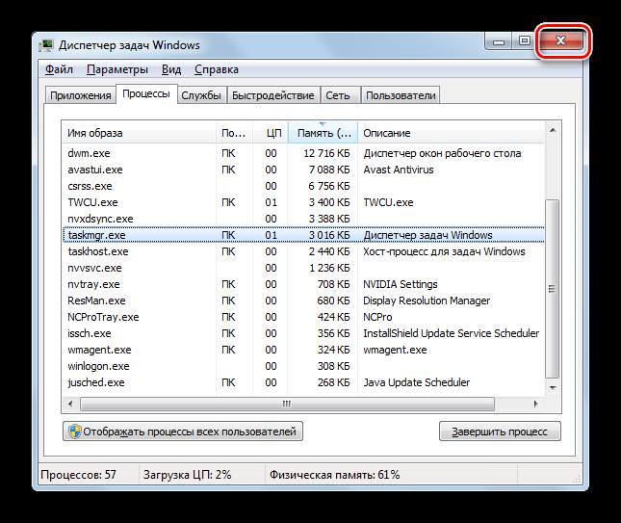621x523 pixels.
Task: Click Диспетчер окон рабочего стола description
Action: pyautogui.click(x=442, y=153)
